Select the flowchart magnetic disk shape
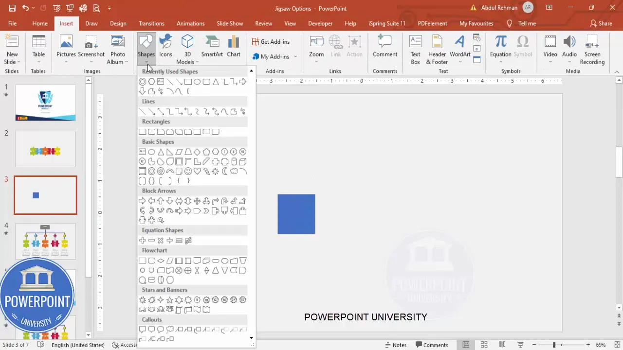Screen dimensions: 623x350 click(151, 280)
